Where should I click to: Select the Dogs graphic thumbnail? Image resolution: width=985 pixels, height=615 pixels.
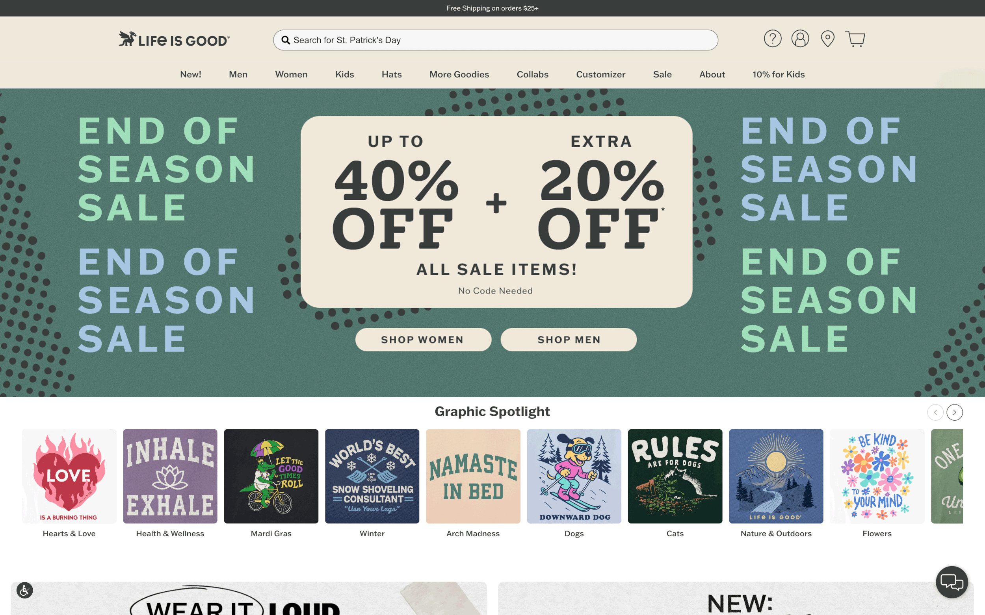click(574, 476)
